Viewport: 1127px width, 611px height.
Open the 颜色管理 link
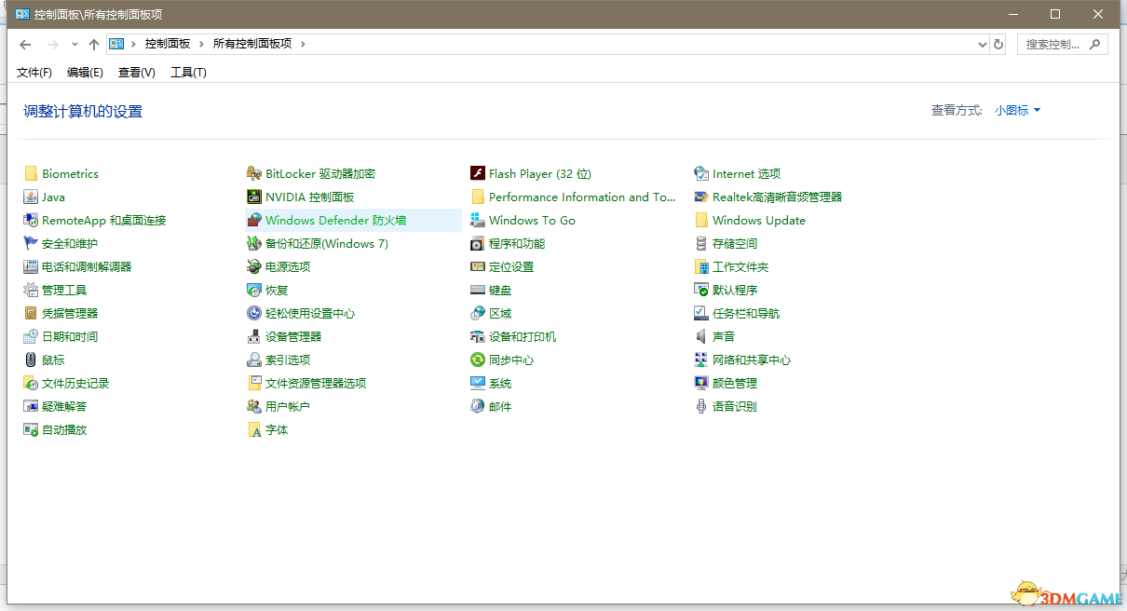[735, 383]
